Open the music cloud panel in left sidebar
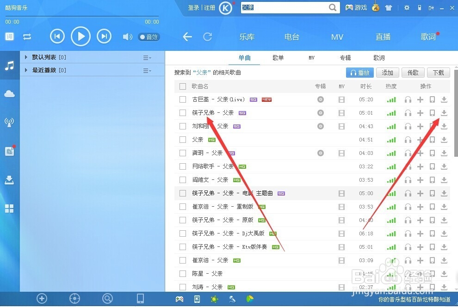 pyautogui.click(x=9, y=94)
